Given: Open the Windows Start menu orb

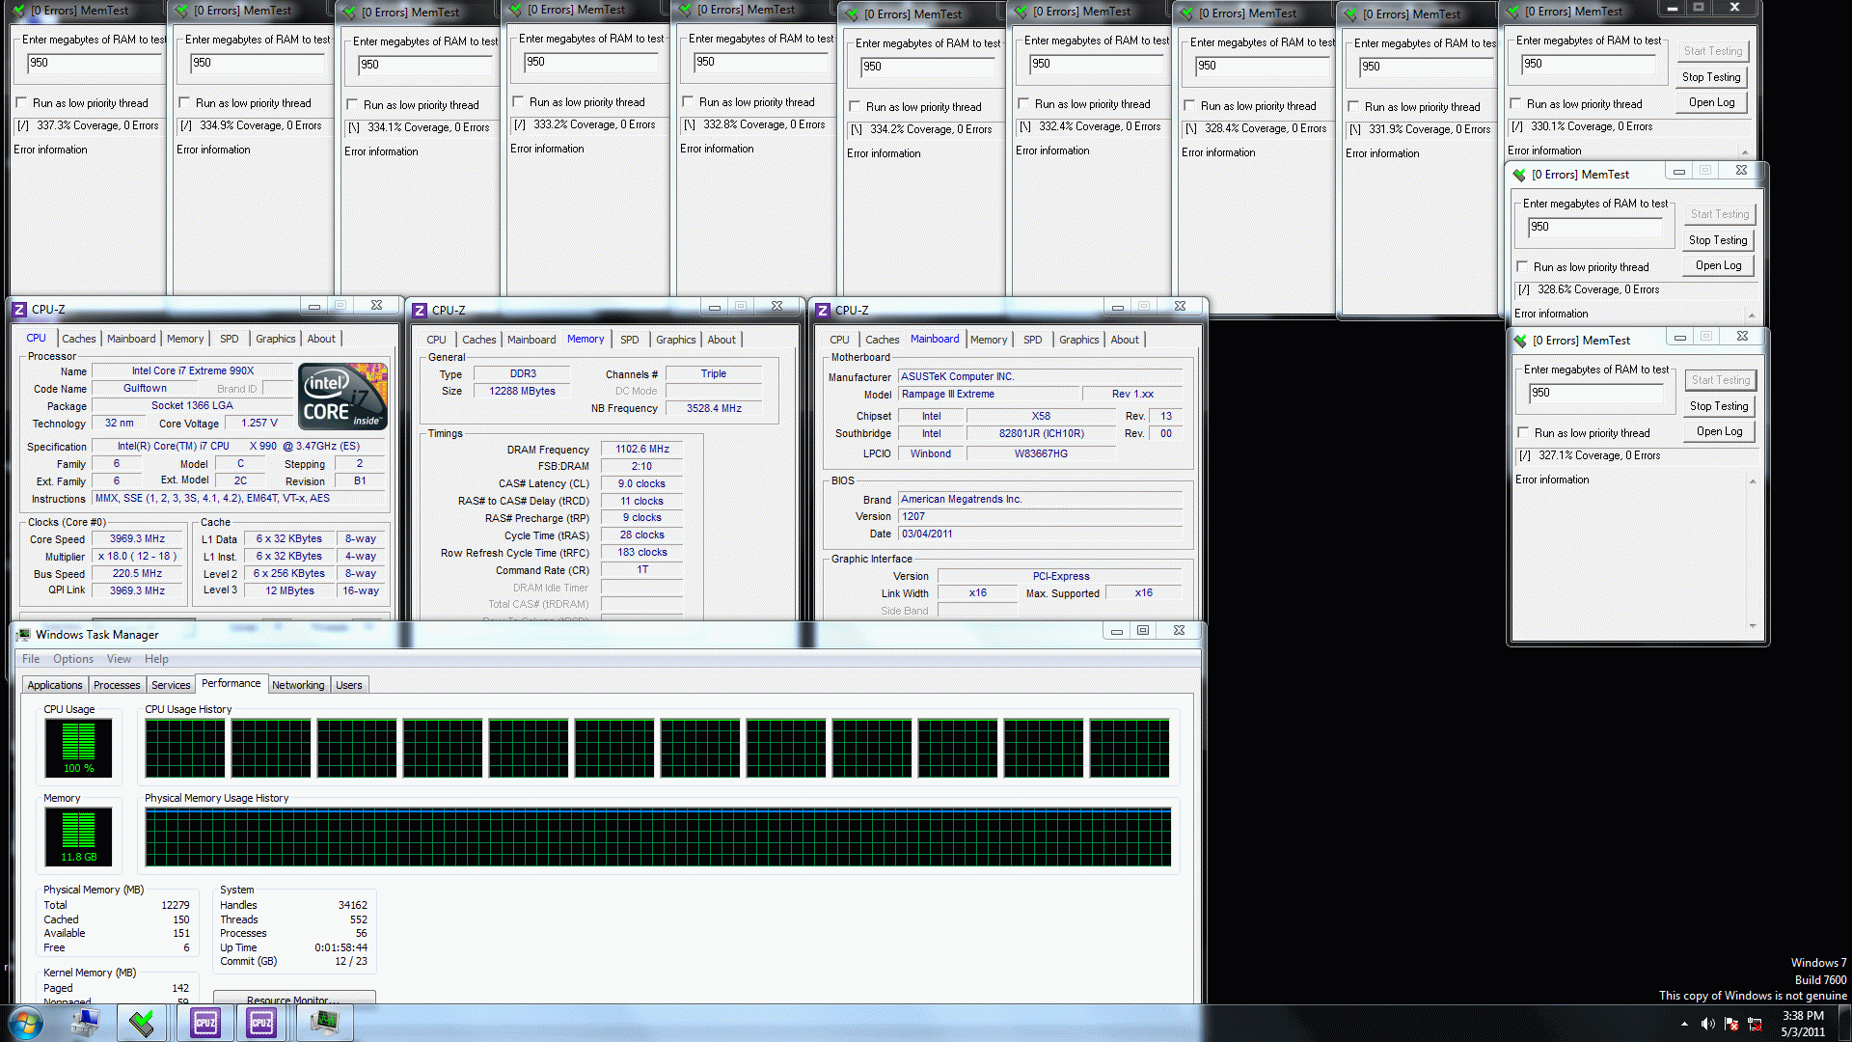Looking at the screenshot, I should [25, 1023].
